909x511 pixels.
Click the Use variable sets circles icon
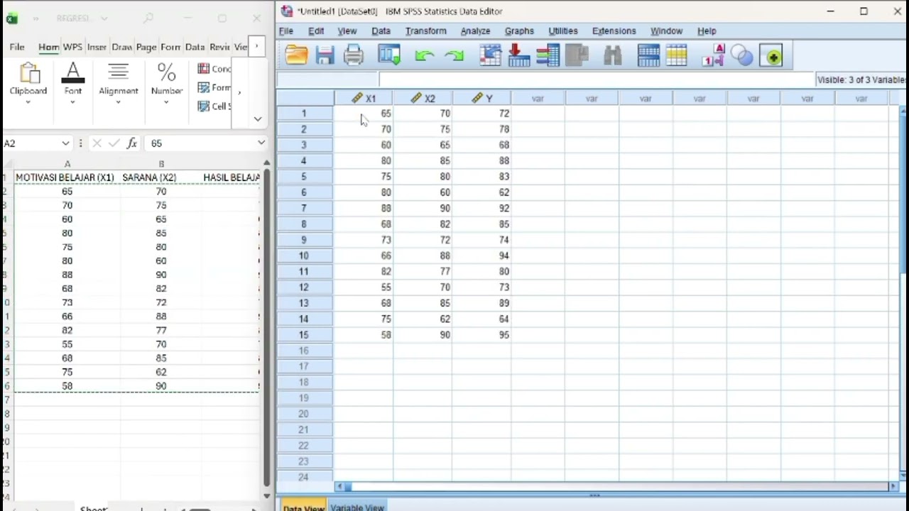pyautogui.click(x=741, y=56)
